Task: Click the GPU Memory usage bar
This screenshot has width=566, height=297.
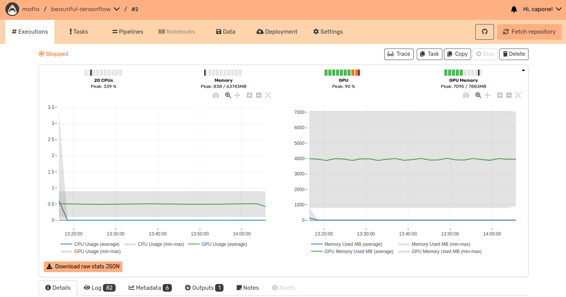Action: (463, 73)
